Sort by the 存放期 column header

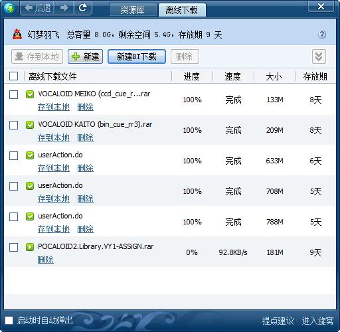point(315,76)
